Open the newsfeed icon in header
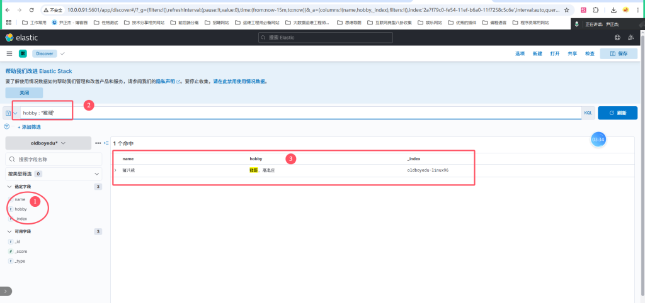The width and height of the screenshot is (645, 303). point(630,38)
